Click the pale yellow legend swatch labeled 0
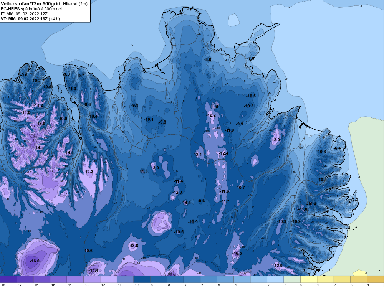Screen dimensions: 384x287 click(x=308, y=279)
